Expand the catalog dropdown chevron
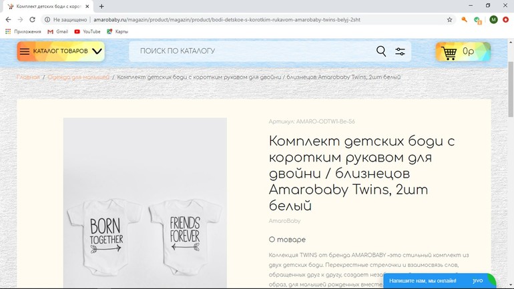 click(97, 51)
